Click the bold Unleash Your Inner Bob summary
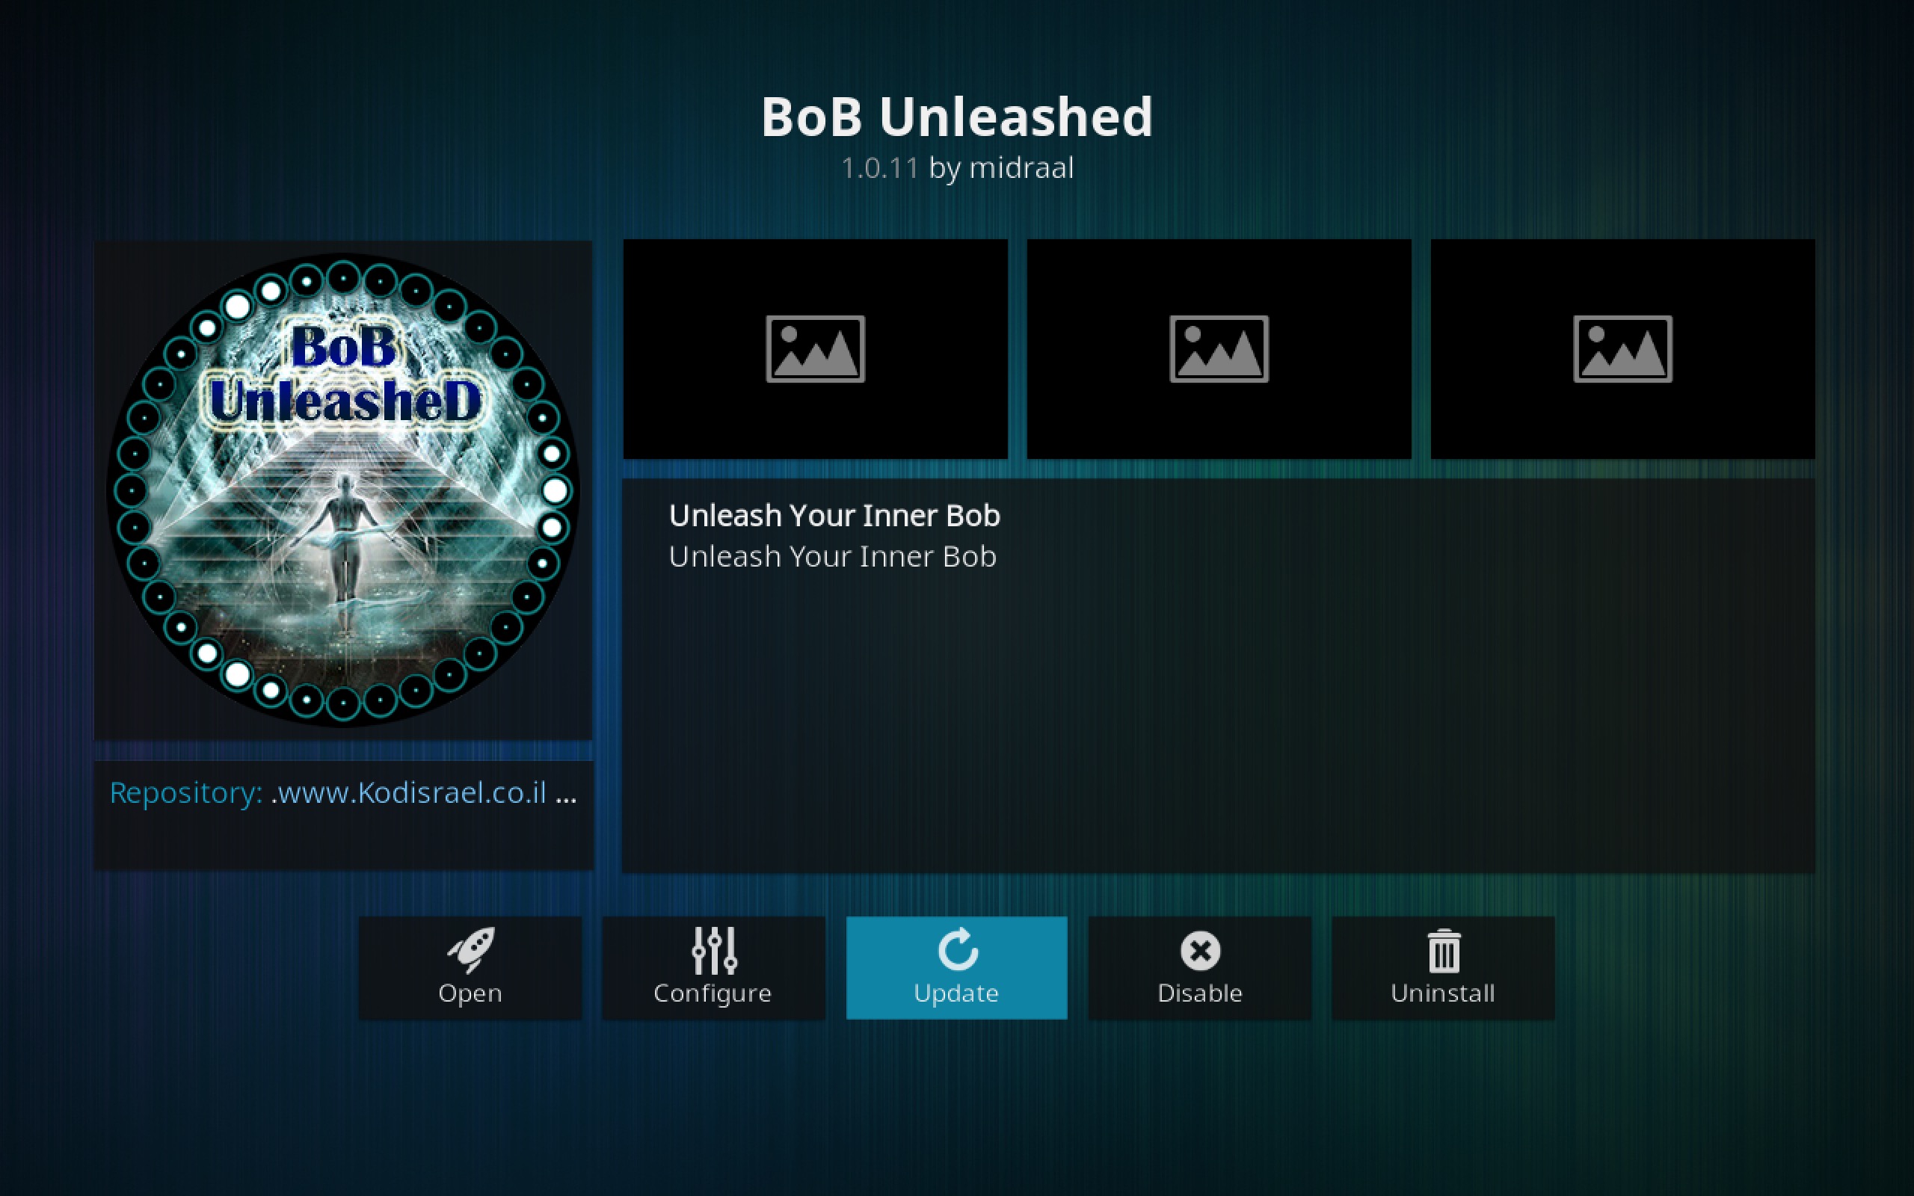The image size is (1914, 1196). pos(834,516)
